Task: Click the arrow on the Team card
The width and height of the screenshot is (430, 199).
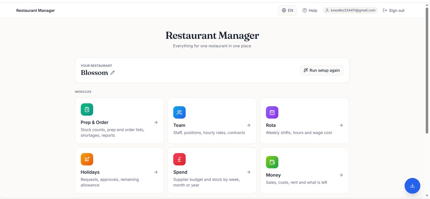Action: 249,125
